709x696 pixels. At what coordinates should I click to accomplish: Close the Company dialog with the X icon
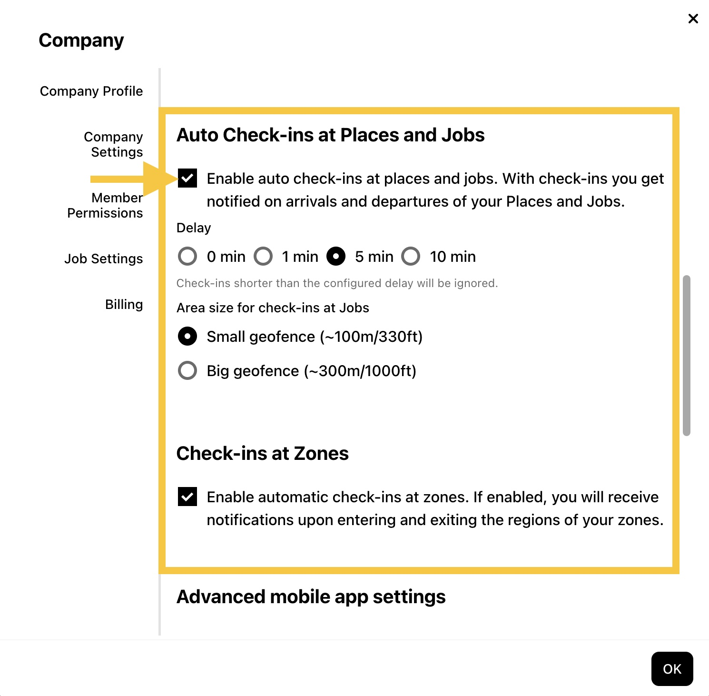coord(693,19)
